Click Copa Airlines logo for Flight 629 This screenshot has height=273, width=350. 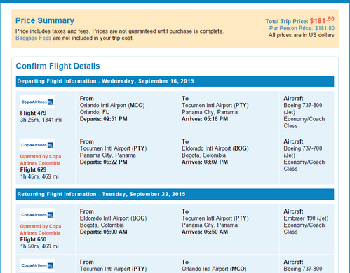coord(38,145)
